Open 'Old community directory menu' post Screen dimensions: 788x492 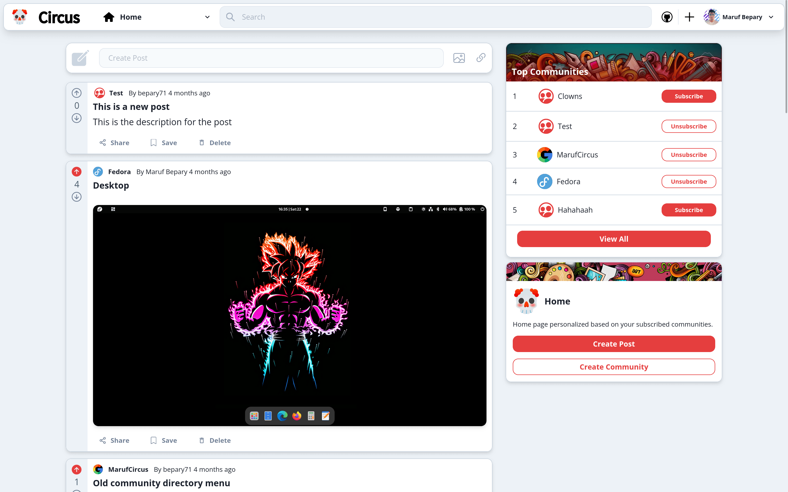[x=161, y=483]
